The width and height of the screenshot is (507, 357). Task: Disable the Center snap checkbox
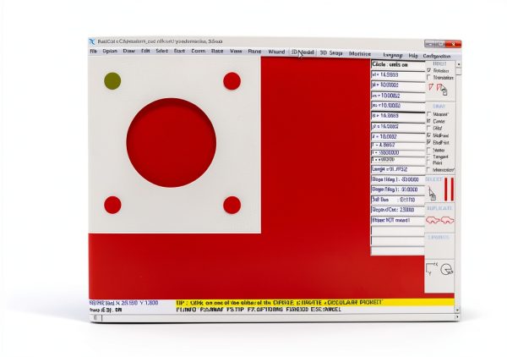429,121
